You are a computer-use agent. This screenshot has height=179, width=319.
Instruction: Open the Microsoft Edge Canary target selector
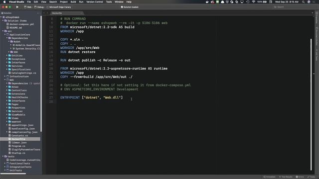59,7
